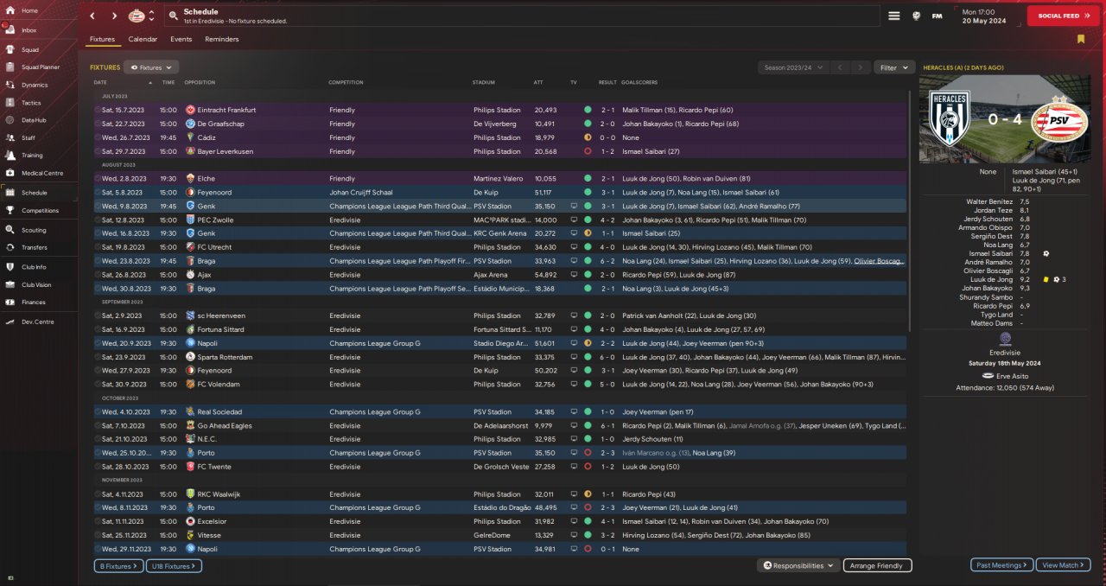The height and width of the screenshot is (586, 1106).
Task: Click the yellow bookmark icon
Action: 1080,39
